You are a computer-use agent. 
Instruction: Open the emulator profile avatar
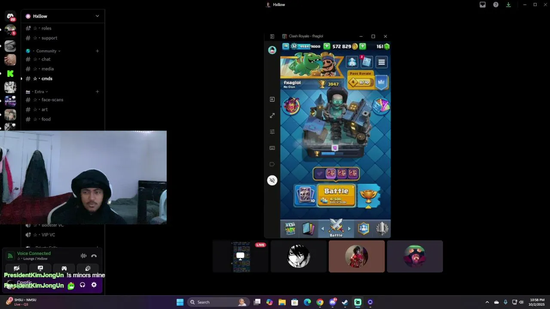point(272,50)
